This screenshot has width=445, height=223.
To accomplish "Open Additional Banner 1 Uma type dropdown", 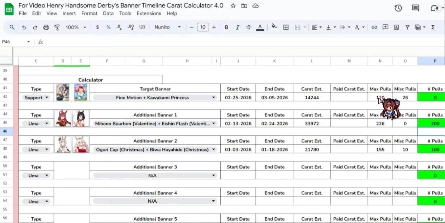I will (36, 124).
